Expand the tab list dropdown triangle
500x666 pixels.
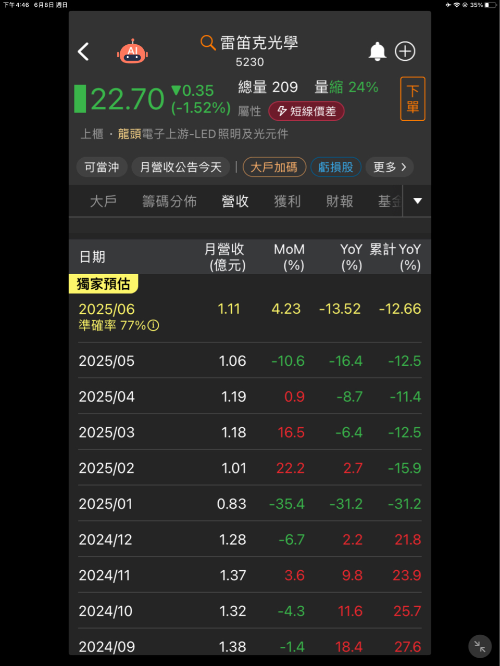pyautogui.click(x=418, y=201)
